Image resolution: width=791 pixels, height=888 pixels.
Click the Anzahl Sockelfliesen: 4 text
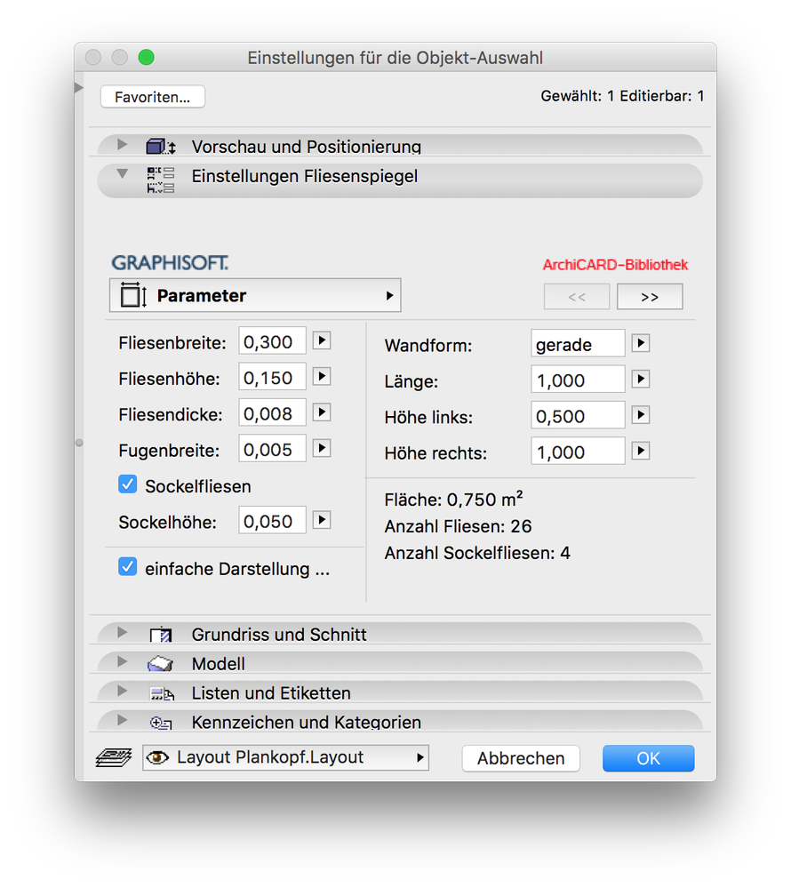[x=477, y=553]
